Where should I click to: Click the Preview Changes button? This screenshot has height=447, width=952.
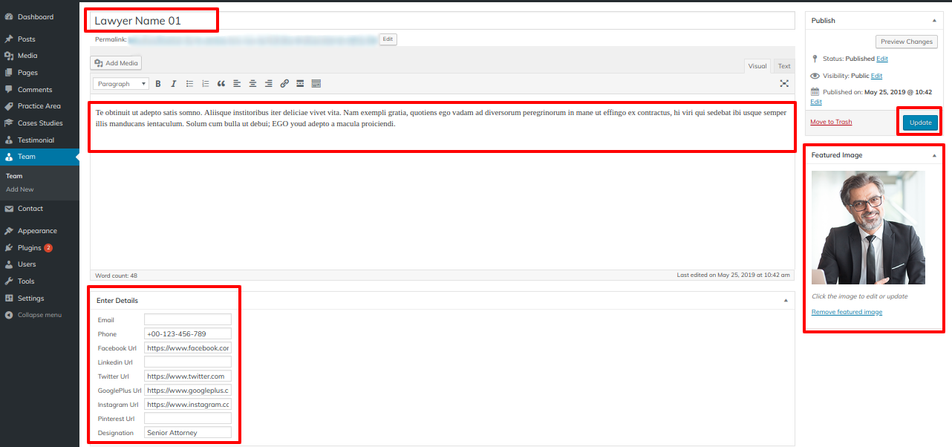(x=906, y=42)
